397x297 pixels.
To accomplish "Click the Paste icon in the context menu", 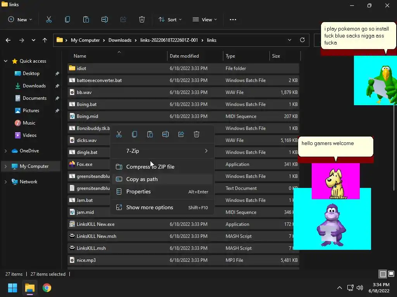I will (150, 134).
